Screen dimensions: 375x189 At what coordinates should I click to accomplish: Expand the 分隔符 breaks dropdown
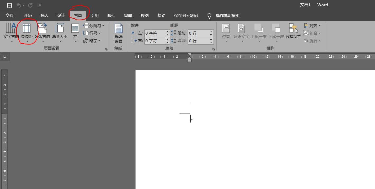point(94,26)
